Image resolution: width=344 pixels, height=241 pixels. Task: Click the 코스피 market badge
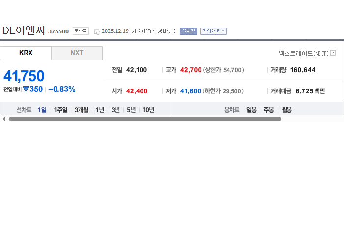coord(81,31)
